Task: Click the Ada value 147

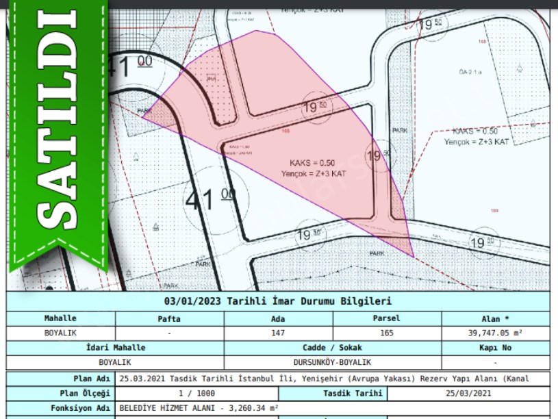Action: [x=278, y=333]
